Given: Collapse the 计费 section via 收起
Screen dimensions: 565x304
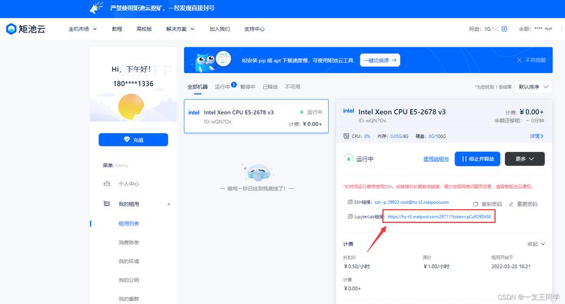Looking at the screenshot, I should 536,244.
